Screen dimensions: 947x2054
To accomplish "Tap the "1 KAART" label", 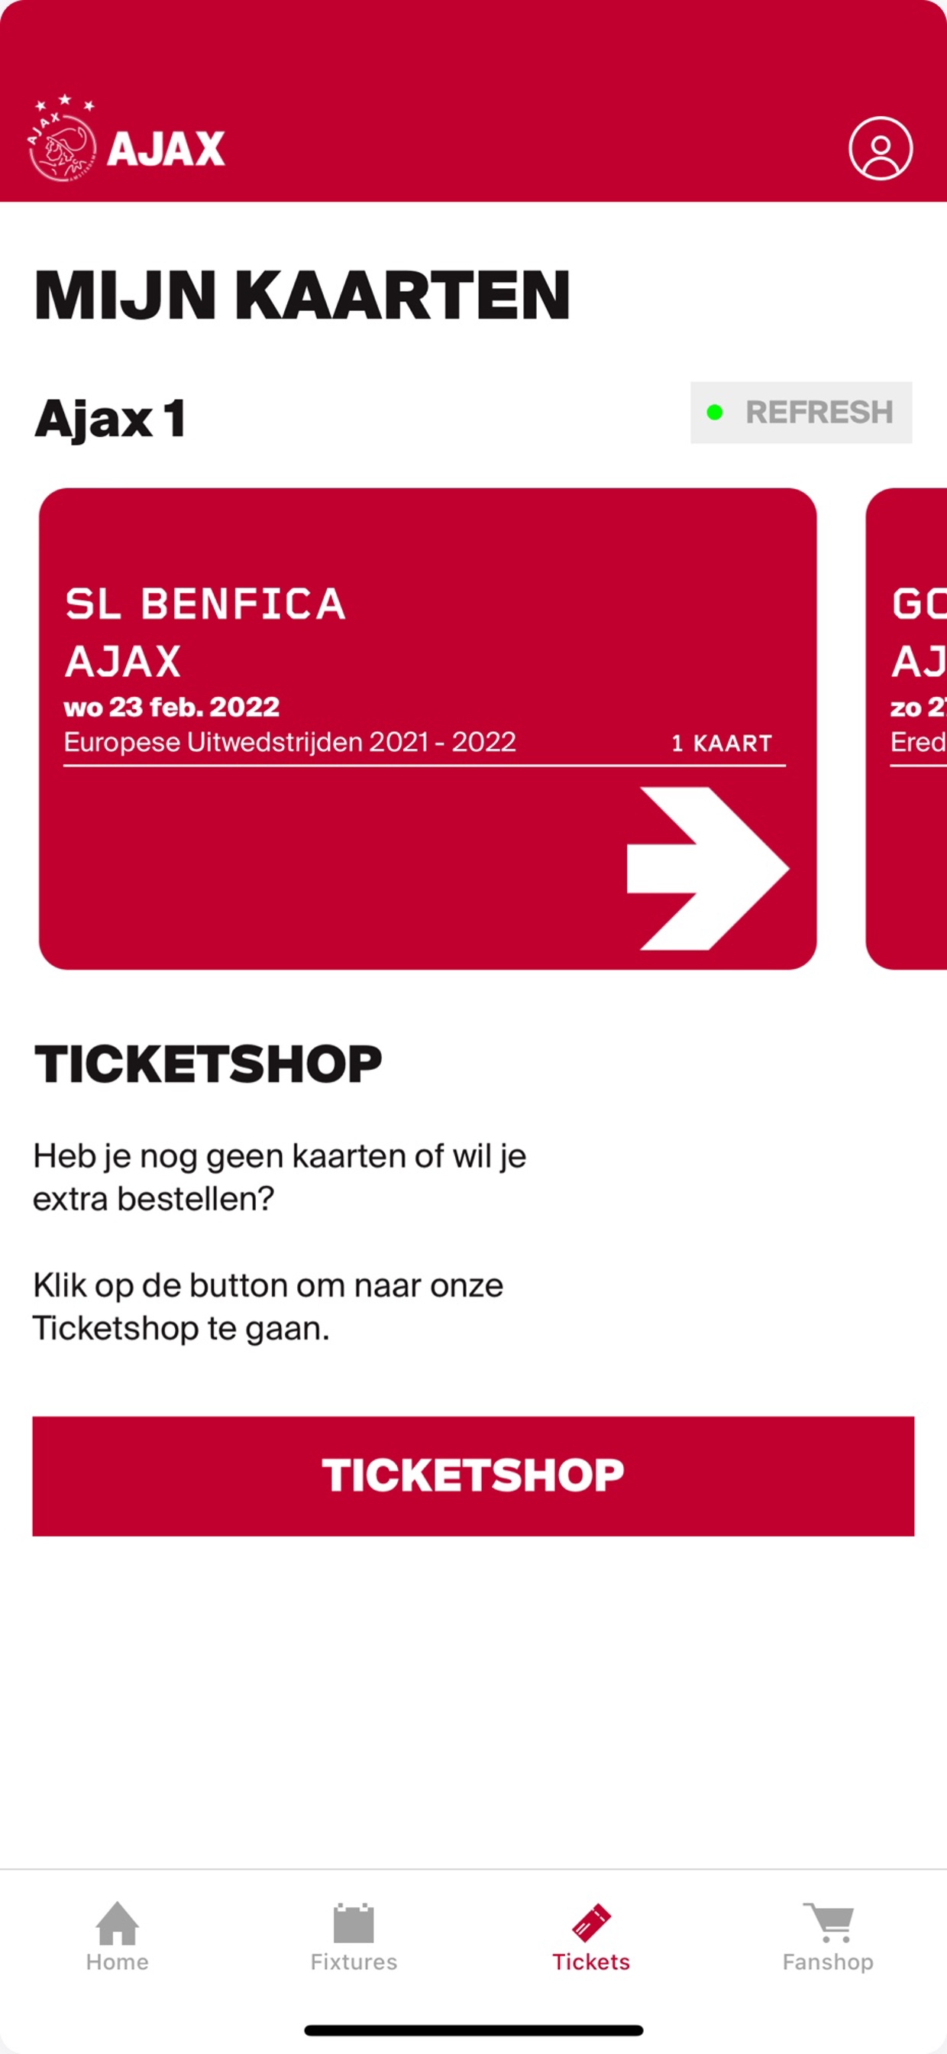I will point(722,744).
